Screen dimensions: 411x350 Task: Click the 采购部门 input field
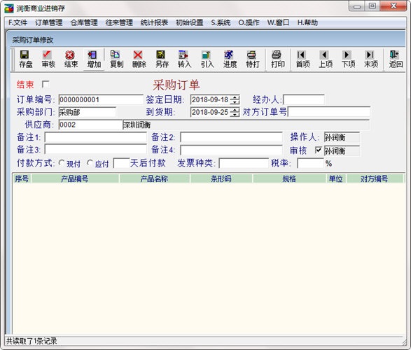click(87, 112)
